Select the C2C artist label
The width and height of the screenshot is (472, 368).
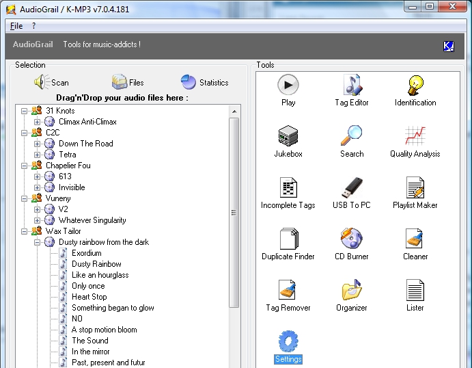point(53,133)
